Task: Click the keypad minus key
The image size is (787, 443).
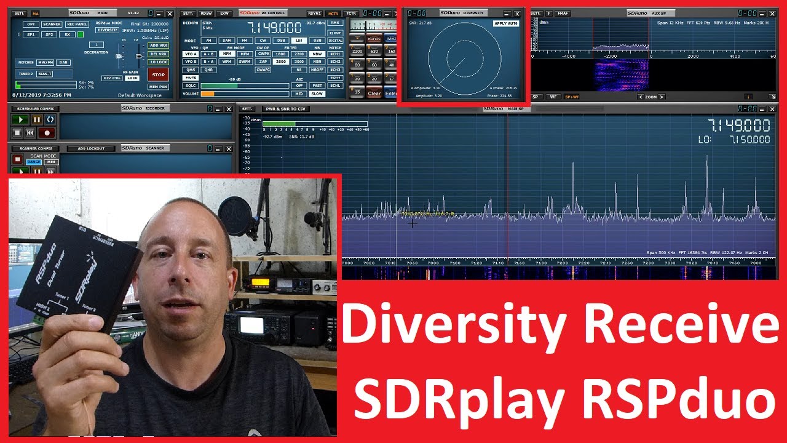Action: click(x=357, y=38)
